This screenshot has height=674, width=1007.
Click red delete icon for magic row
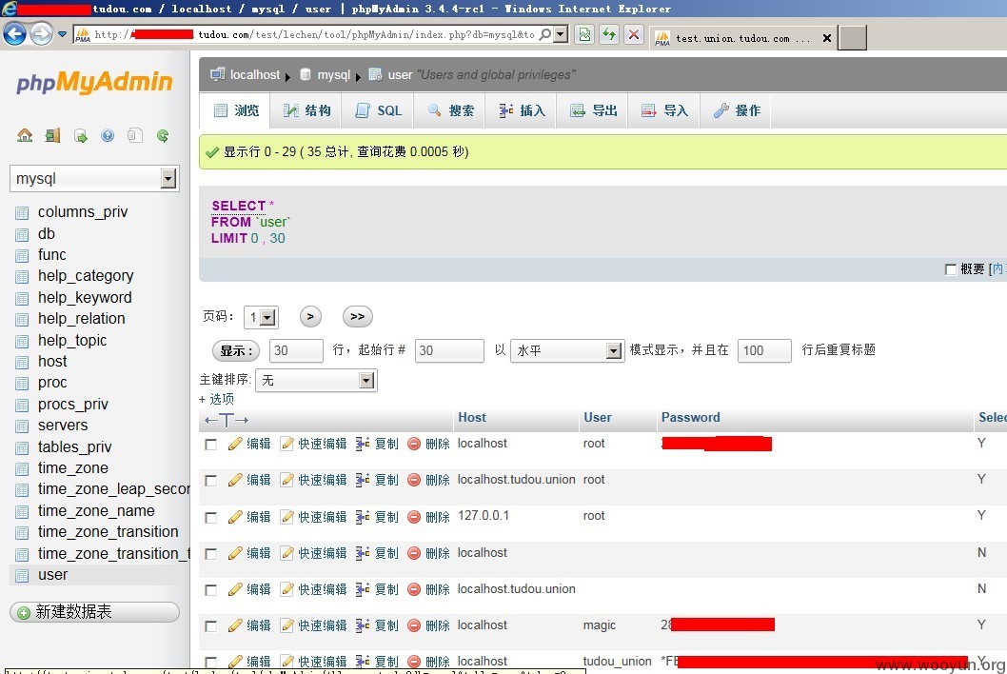pos(414,625)
